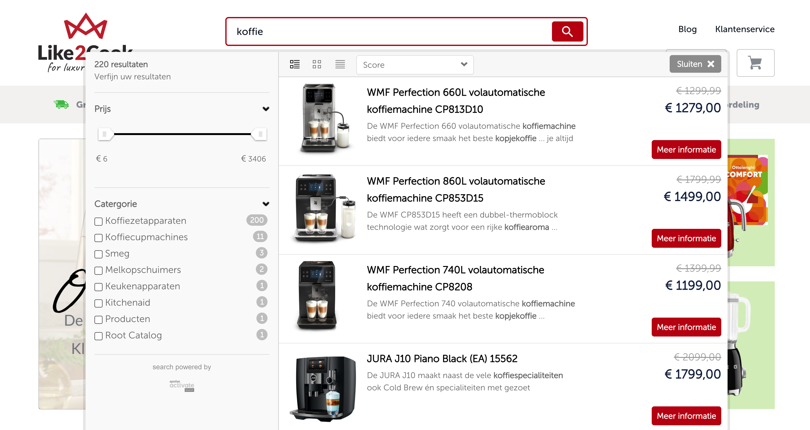This screenshot has height=430, width=810.
Task: Switch to grid view layout
Action: coord(317,65)
